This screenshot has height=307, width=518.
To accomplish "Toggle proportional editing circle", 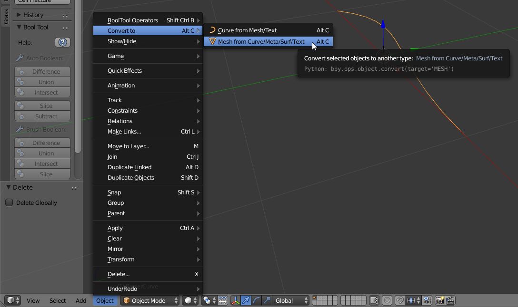I will coord(387,300).
